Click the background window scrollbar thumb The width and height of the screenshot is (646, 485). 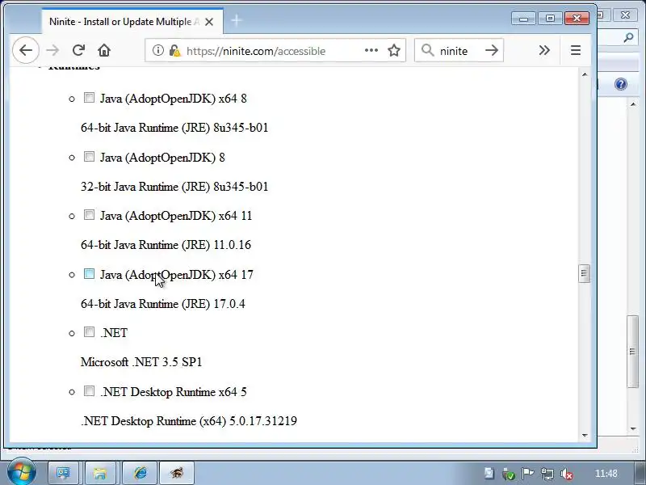(633, 352)
